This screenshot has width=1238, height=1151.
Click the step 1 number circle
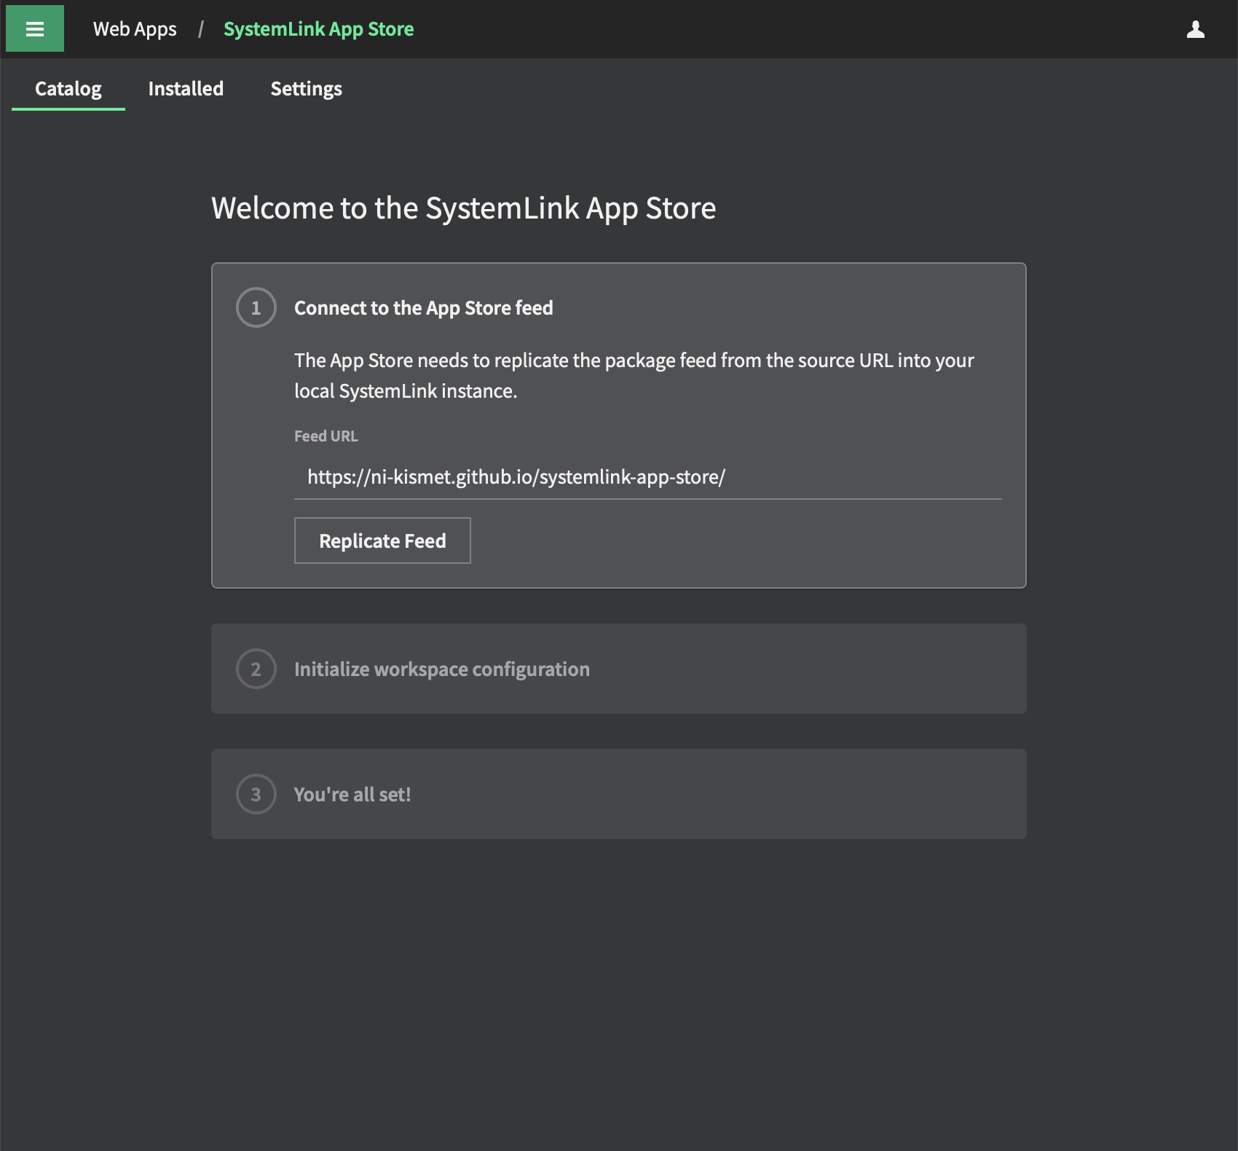point(256,307)
